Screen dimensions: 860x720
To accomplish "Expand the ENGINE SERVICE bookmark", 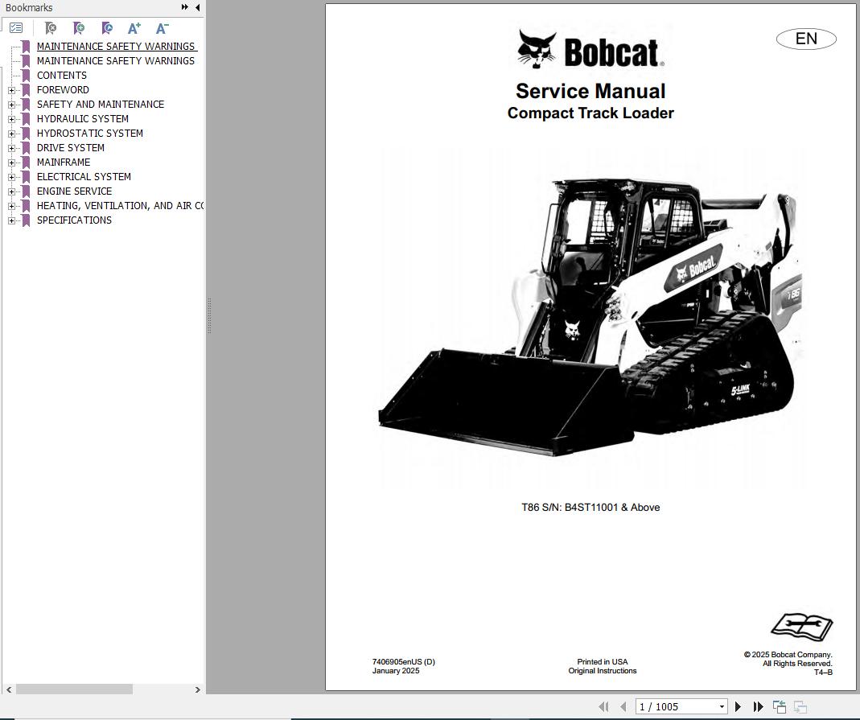I will coord(11,191).
